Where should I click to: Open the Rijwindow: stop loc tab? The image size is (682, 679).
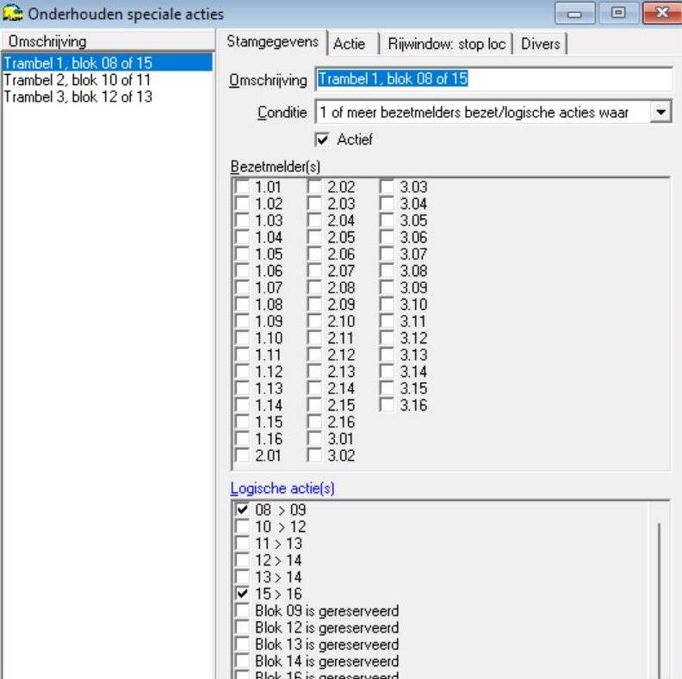click(446, 44)
